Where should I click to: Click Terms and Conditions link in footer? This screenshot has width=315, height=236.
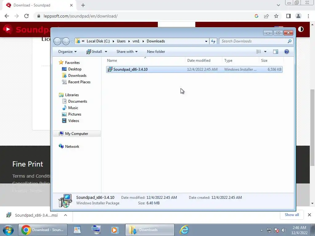[31, 176]
